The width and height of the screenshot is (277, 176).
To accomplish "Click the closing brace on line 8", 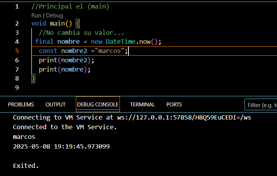I will 33,79.
